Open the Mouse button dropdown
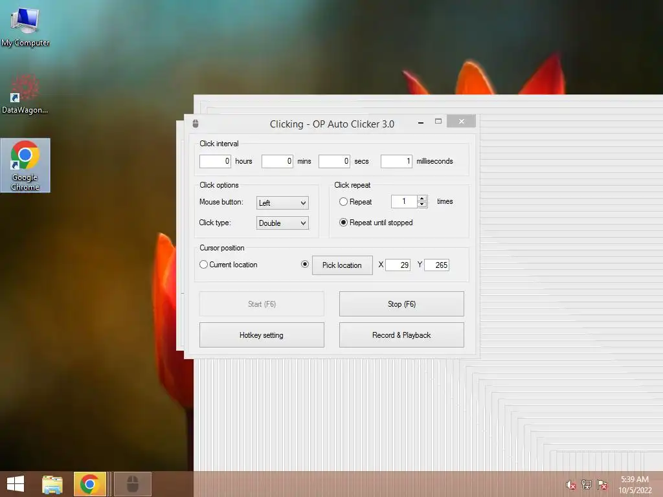Screen dimensions: 663x497 point(282,203)
